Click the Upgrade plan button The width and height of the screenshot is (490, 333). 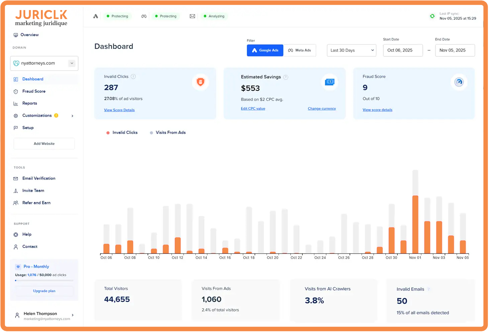[x=44, y=291]
